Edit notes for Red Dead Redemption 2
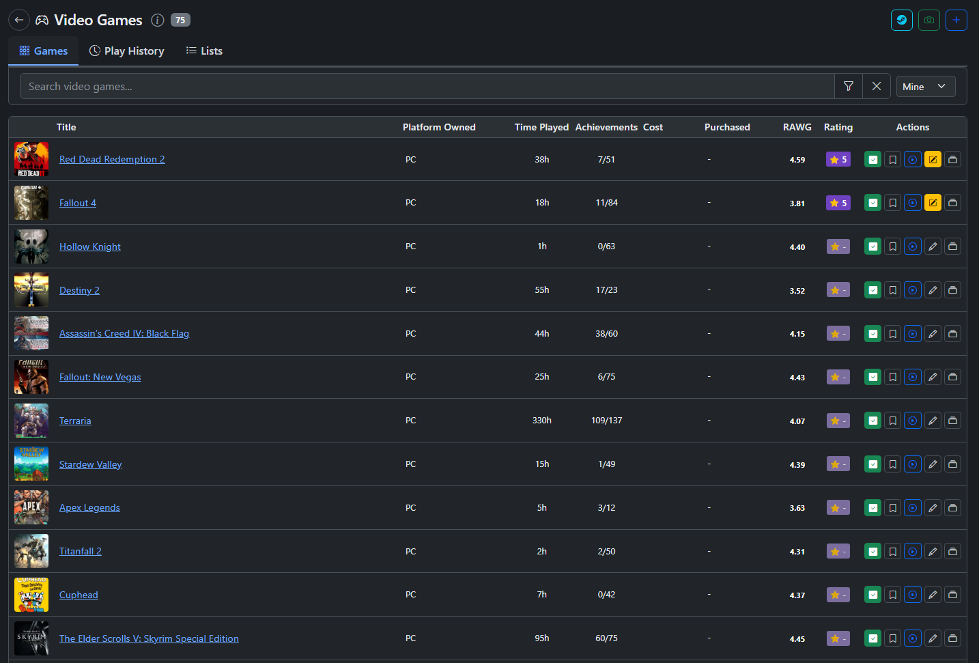979x663 pixels. 933,160
